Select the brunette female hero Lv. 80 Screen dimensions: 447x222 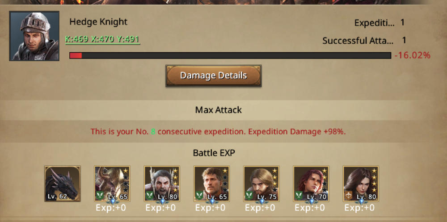[x=361, y=184]
